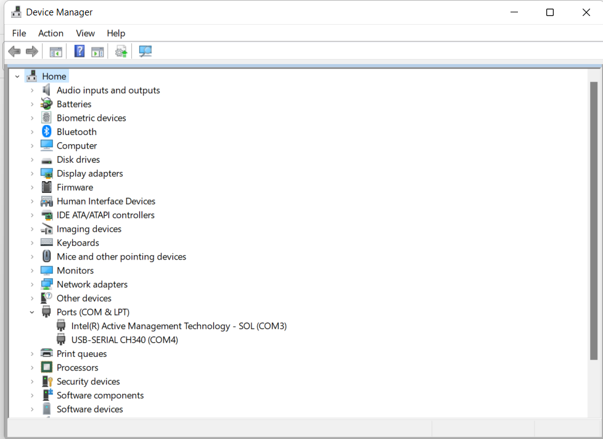Screen dimensions: 603x439
Task: Select USB-SERIAL CH340 (COM4) device
Action: coord(125,340)
